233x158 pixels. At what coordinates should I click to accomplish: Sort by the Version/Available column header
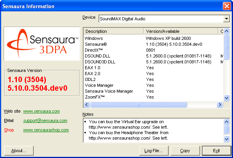(x=181, y=31)
